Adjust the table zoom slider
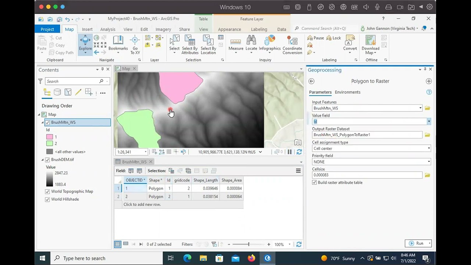The image size is (471, 265). (x=248, y=244)
